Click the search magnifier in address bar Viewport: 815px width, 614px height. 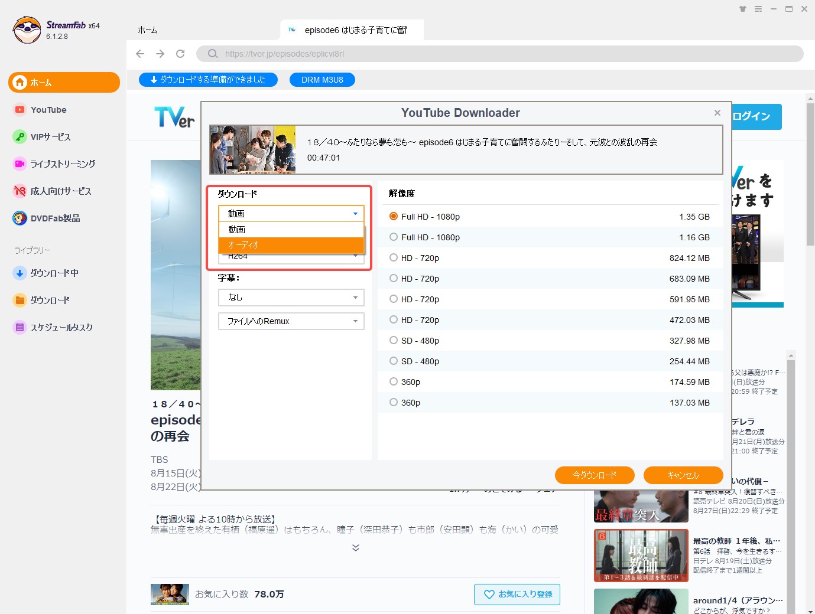pos(213,54)
